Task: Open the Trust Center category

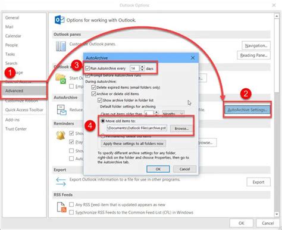Action: (x=16, y=129)
